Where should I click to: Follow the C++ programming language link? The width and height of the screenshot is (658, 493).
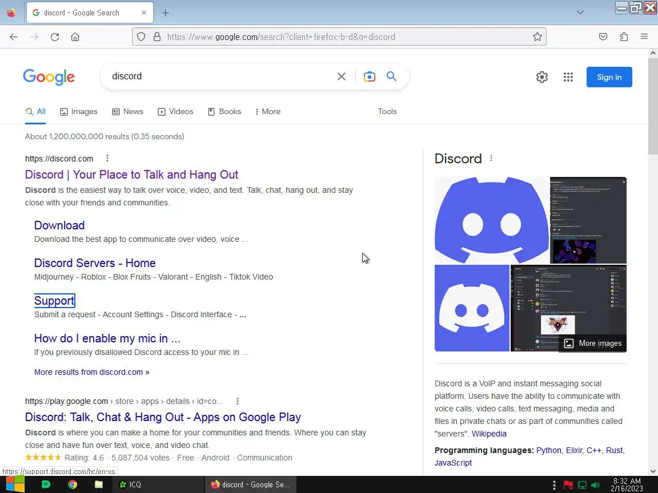593,450
